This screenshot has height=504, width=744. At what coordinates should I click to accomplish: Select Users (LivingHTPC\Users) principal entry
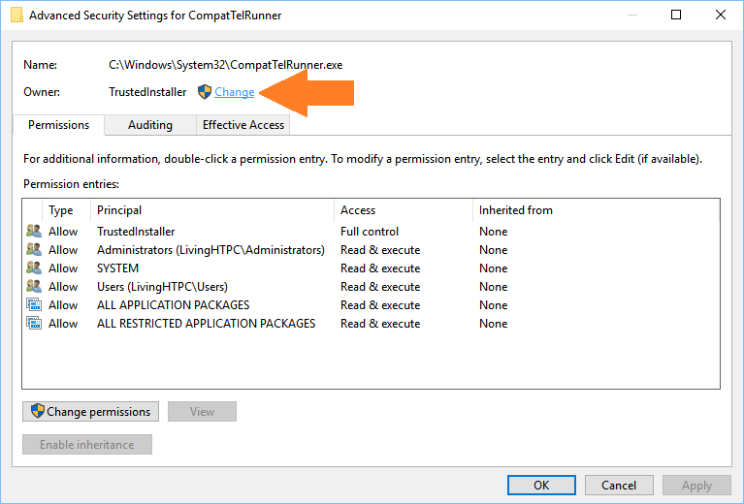coord(162,287)
